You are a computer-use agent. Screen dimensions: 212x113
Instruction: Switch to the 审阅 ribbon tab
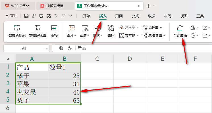click(x=168, y=16)
